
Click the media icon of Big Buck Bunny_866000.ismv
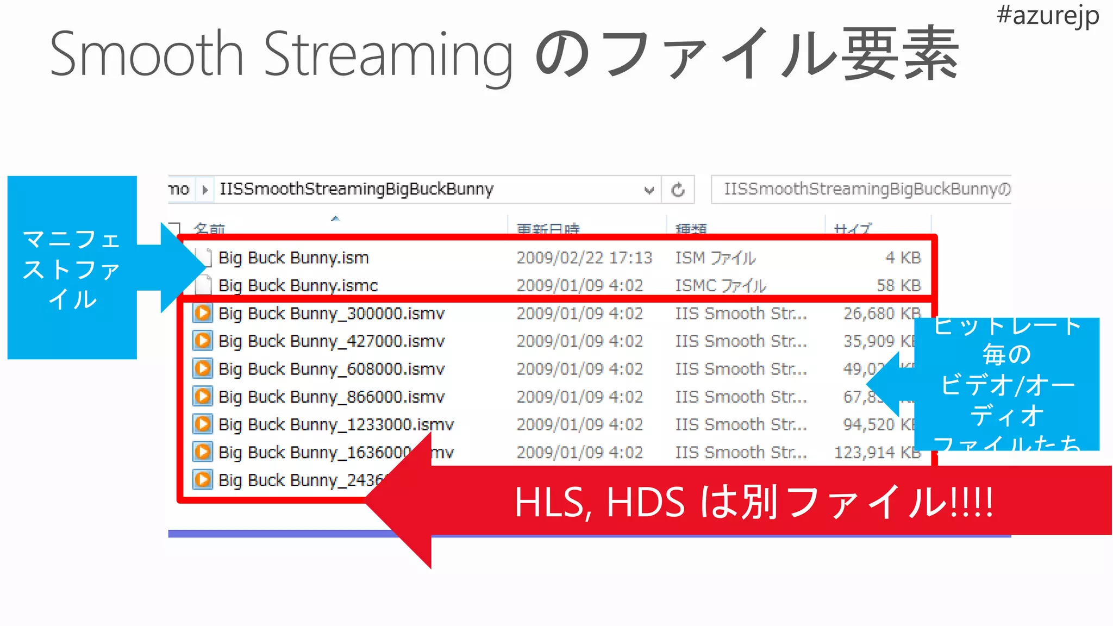click(x=203, y=396)
